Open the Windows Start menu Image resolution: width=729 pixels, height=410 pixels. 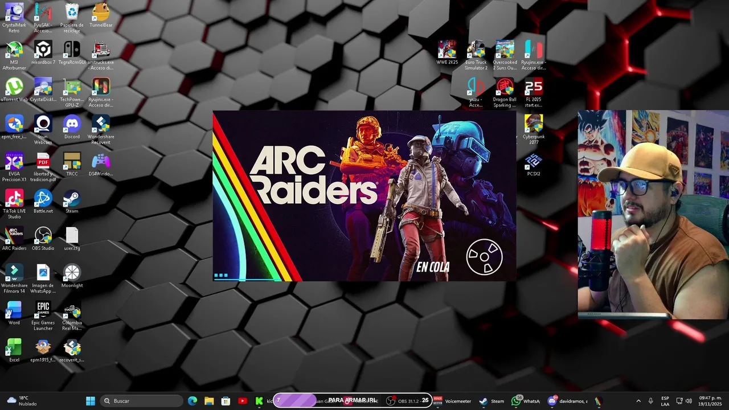[91, 401]
